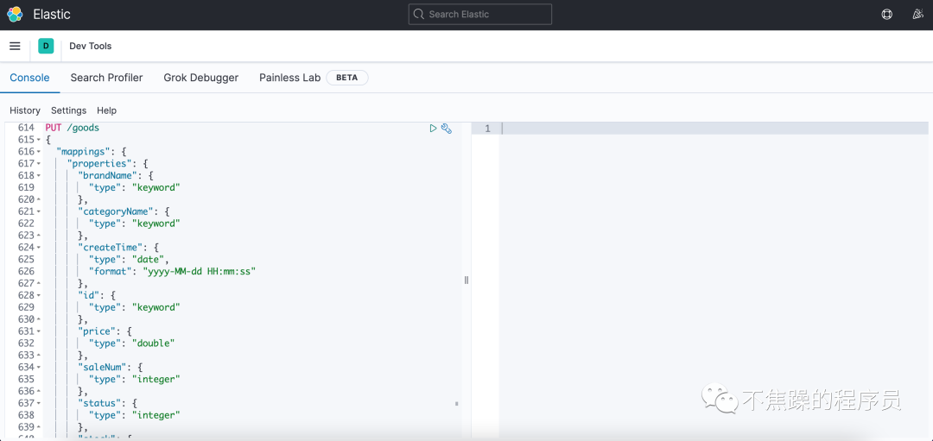Image resolution: width=933 pixels, height=441 pixels.
Task: Collapse the block at line 615
Action: 39,141
